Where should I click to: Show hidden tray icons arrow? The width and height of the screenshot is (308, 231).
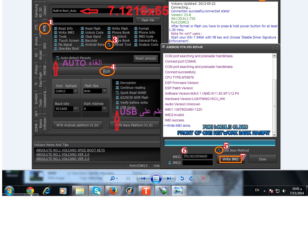[x=265, y=191]
